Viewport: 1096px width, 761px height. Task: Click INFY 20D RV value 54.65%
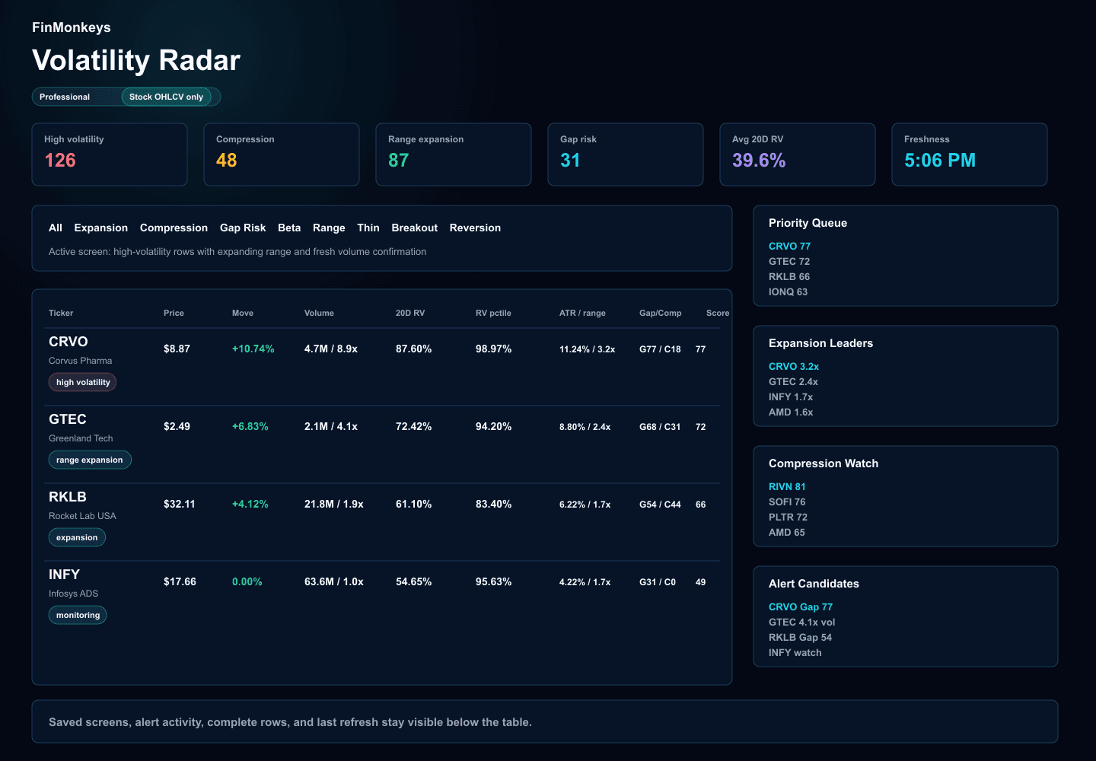[413, 581]
